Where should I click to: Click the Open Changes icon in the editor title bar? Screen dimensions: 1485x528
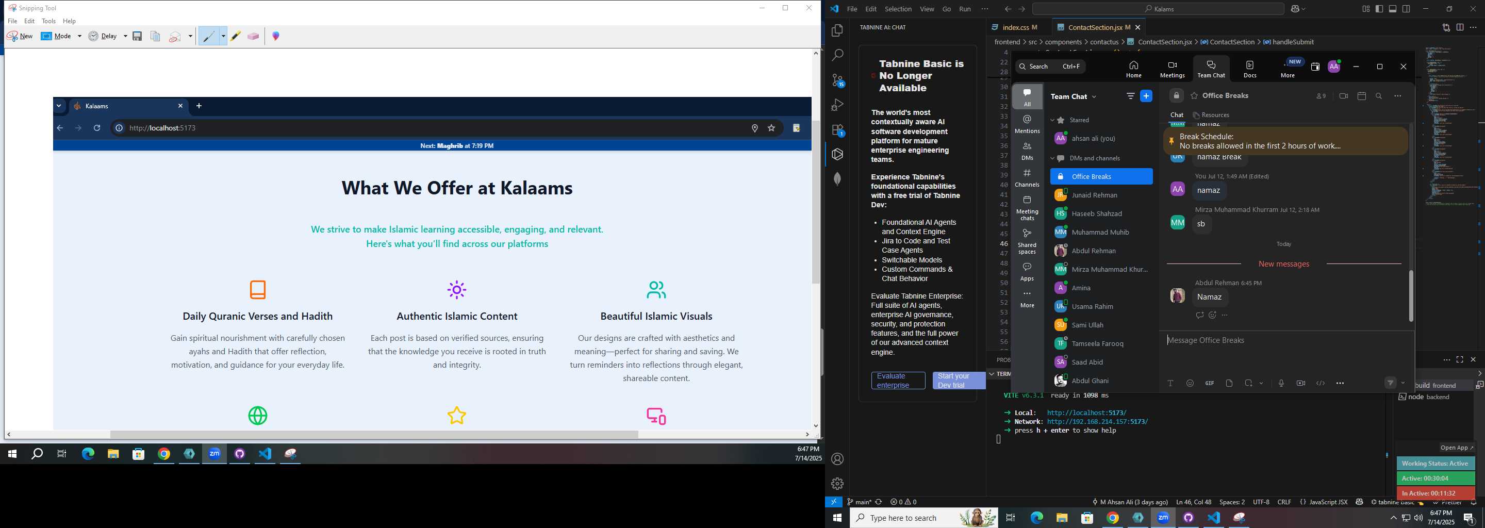(1446, 28)
